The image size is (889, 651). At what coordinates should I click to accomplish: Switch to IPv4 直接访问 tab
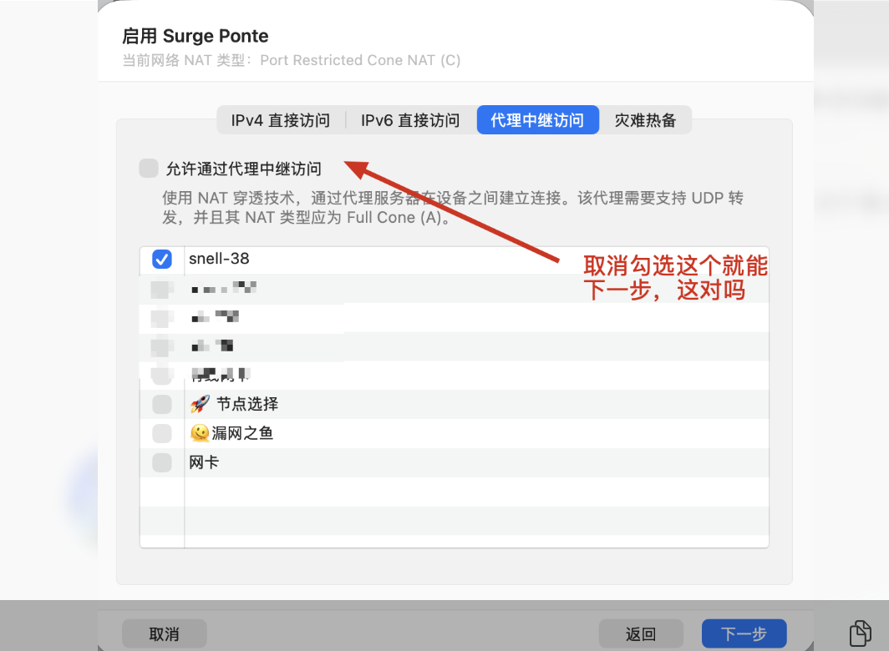pyautogui.click(x=281, y=120)
